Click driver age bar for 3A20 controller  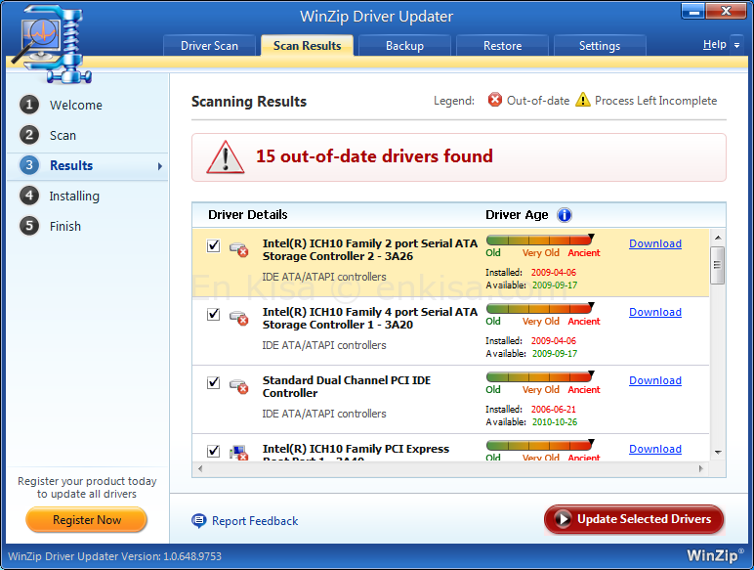pyautogui.click(x=540, y=308)
